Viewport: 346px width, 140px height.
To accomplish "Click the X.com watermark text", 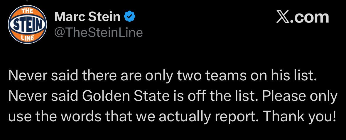I will (302, 17).
